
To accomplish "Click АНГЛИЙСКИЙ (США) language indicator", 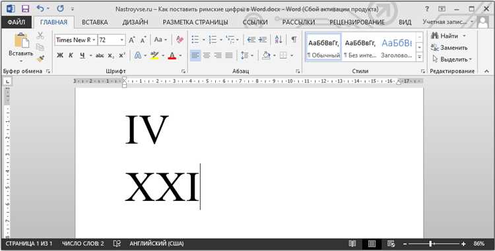I will [156, 244].
